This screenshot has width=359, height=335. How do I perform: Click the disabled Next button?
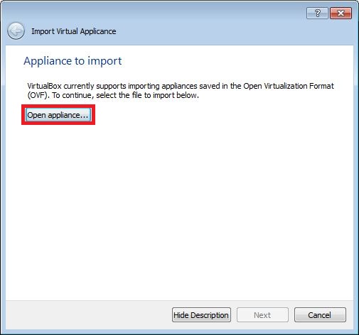tap(262, 315)
